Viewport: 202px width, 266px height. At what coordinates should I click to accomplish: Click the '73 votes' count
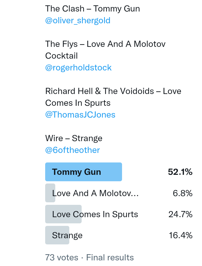(x=62, y=257)
